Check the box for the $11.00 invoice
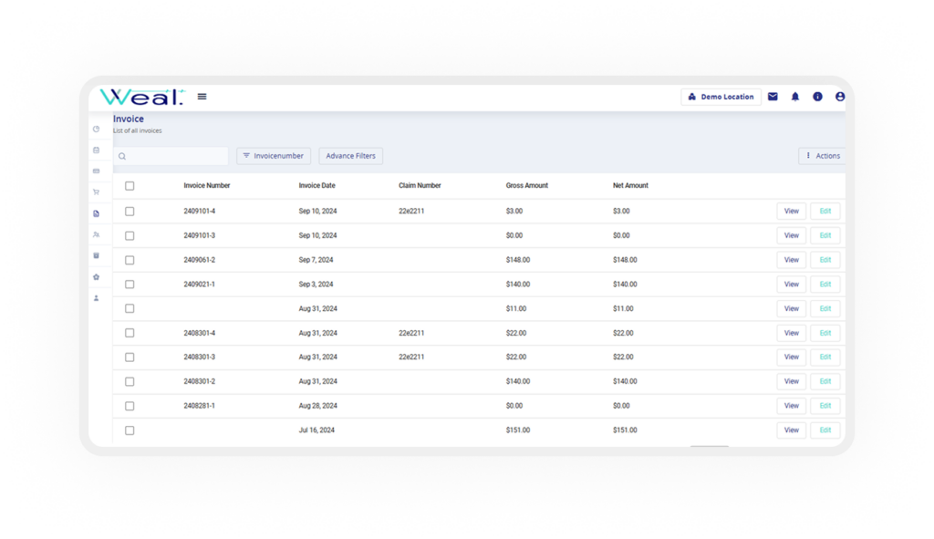Screen dimensions: 934x539 (x=130, y=308)
